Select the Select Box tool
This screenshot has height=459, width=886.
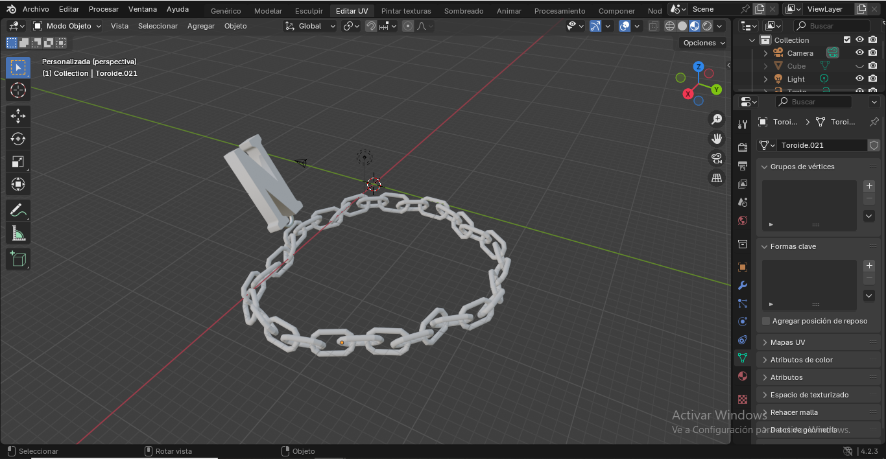click(18, 68)
